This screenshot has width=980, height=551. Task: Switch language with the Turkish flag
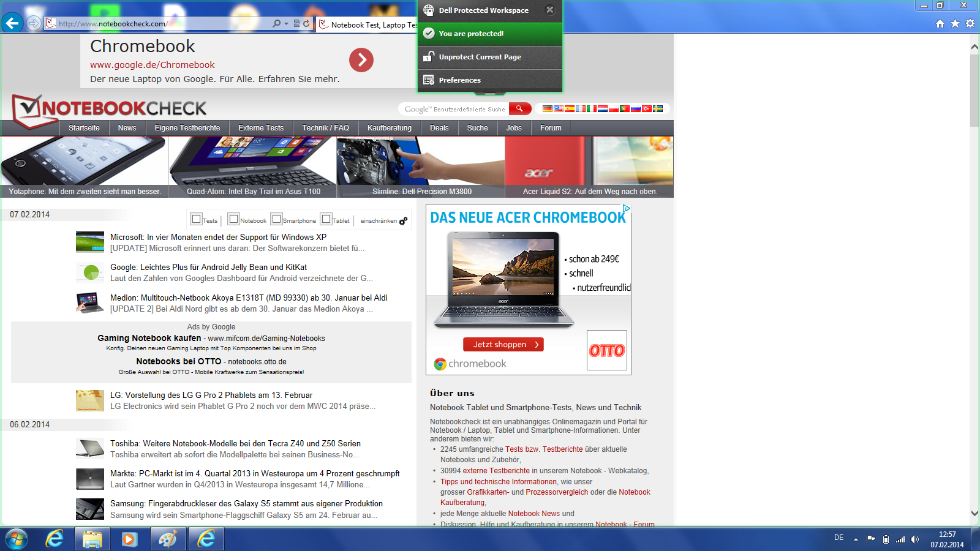tap(647, 109)
